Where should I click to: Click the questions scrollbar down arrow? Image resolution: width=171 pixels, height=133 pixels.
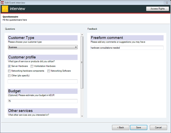tap(82, 116)
